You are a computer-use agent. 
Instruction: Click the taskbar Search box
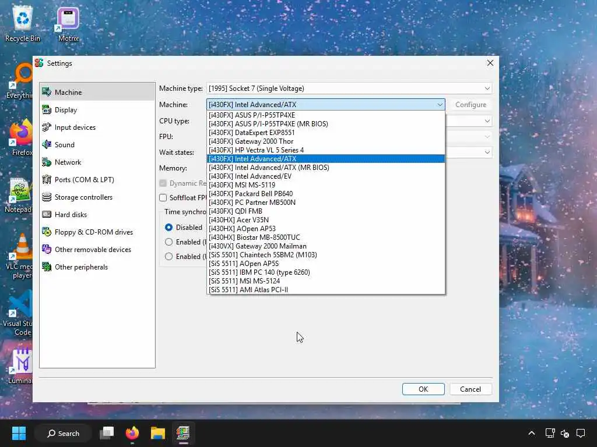click(63, 433)
